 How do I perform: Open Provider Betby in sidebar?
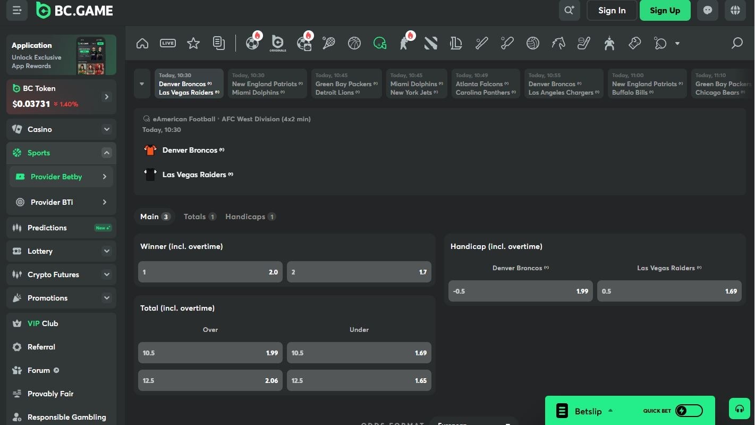pos(61,177)
